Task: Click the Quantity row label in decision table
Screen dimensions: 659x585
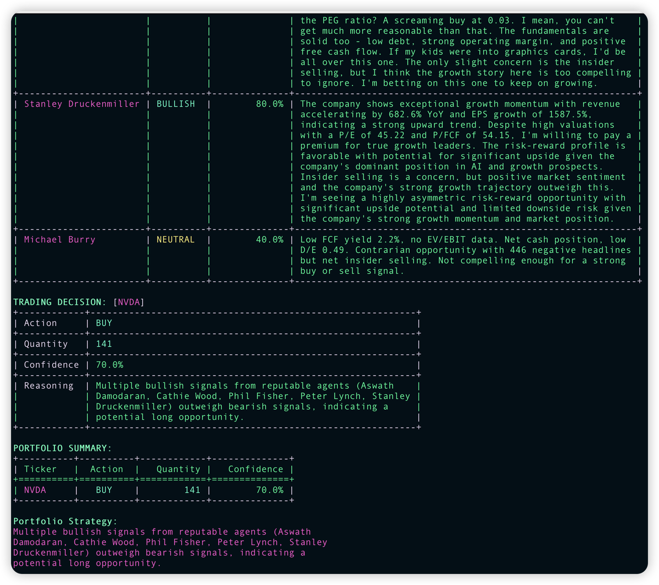Action: 46,344
